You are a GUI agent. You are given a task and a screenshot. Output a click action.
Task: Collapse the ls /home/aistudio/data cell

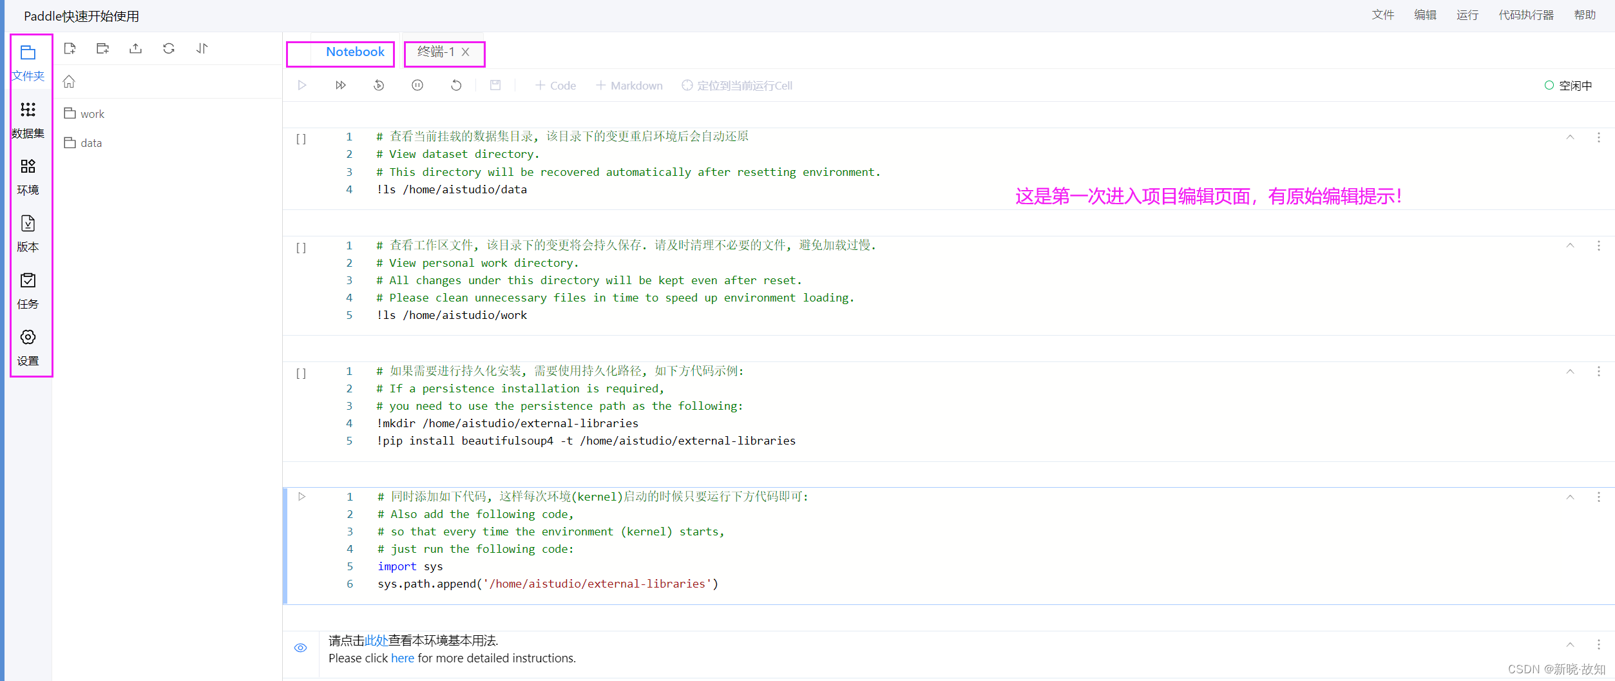point(1571,137)
